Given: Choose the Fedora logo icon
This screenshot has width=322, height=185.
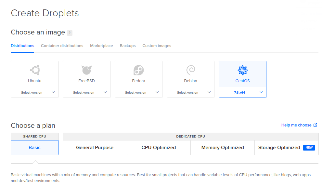Looking at the screenshot, I should pos(138,70).
